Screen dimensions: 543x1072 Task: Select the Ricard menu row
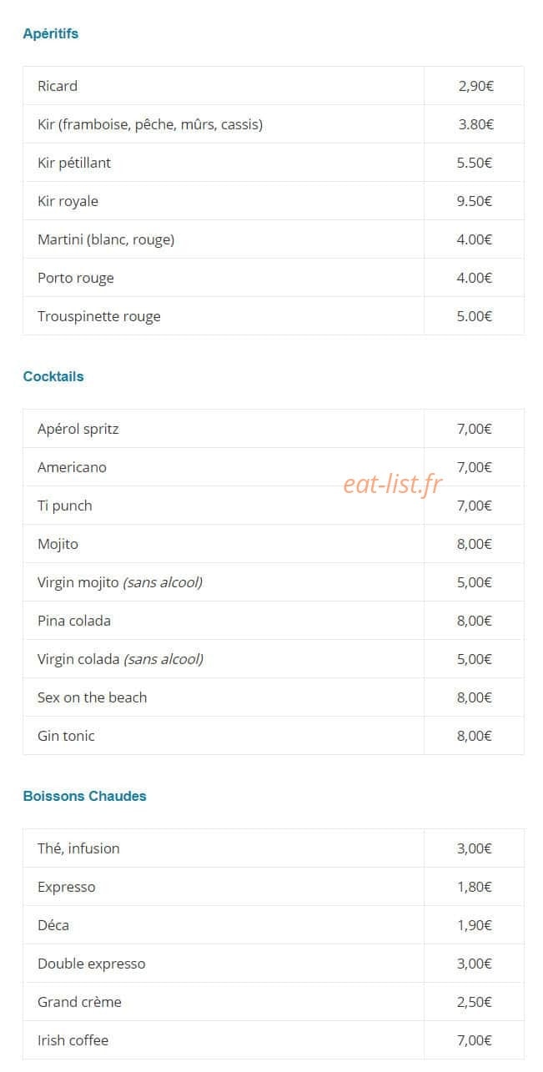click(274, 86)
